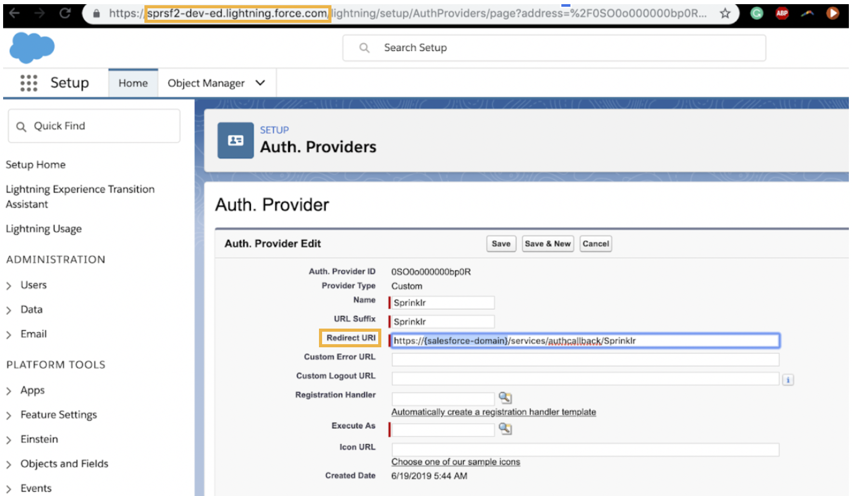The width and height of the screenshot is (852, 496).
Task: Click into the Search Setup field
Action: 554,48
